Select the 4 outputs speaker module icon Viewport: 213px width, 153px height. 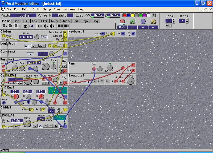[52, 26]
